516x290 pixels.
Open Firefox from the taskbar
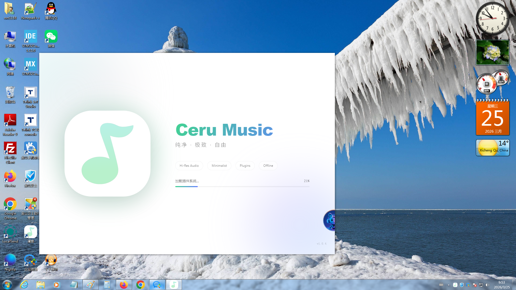tap(124, 285)
